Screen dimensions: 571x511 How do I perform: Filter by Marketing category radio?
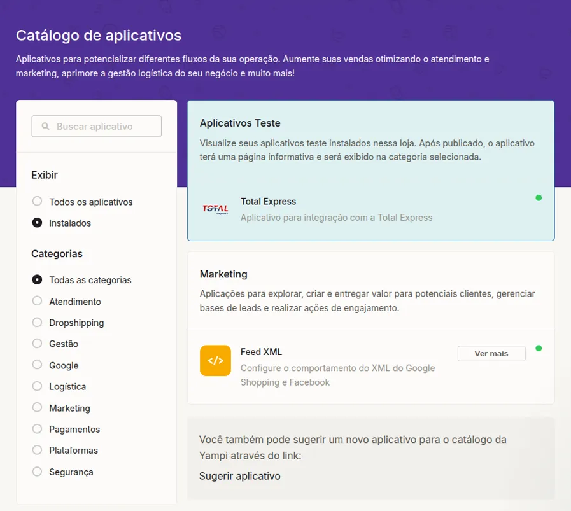(37, 408)
